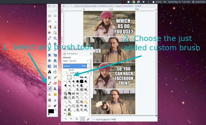206x125 pixels.
Task: Make brush previews larger with zoom in
Action: click(71, 119)
